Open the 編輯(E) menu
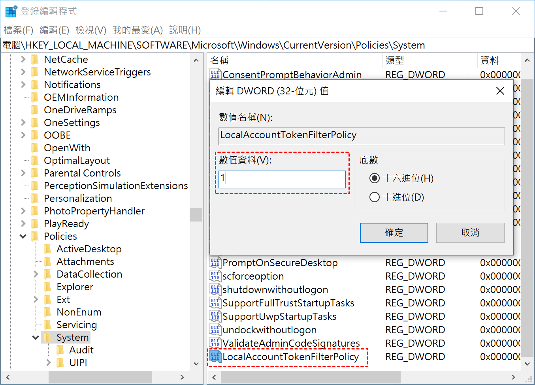The height and width of the screenshot is (385, 535). (55, 30)
